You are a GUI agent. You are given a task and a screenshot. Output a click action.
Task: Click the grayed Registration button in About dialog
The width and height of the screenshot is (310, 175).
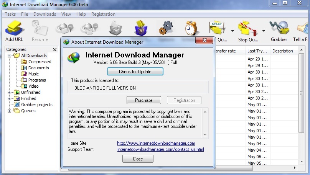coord(184,100)
